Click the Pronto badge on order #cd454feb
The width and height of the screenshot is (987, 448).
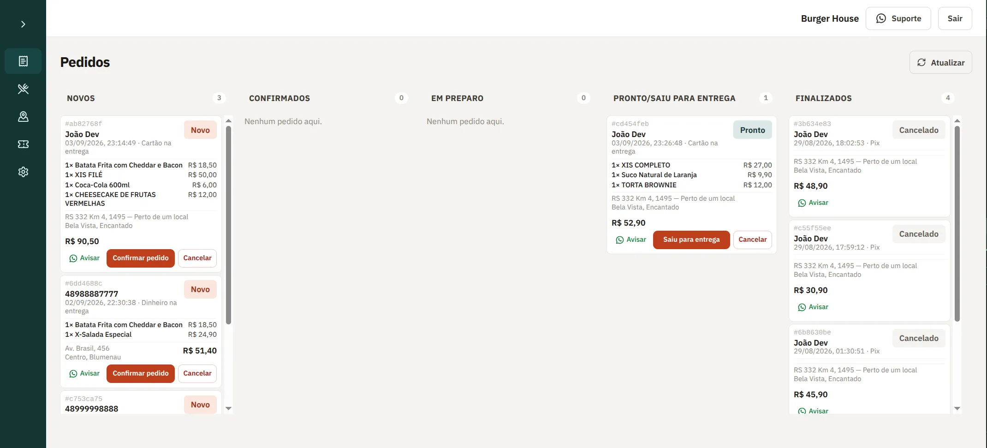click(x=753, y=130)
